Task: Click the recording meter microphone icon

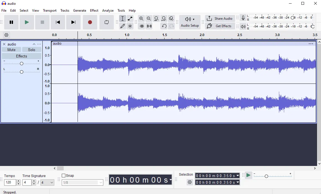Action: (x=243, y=17)
